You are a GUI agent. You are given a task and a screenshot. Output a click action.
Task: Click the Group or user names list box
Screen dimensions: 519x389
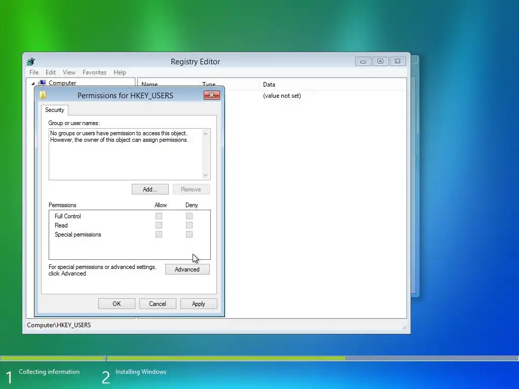coord(129,154)
